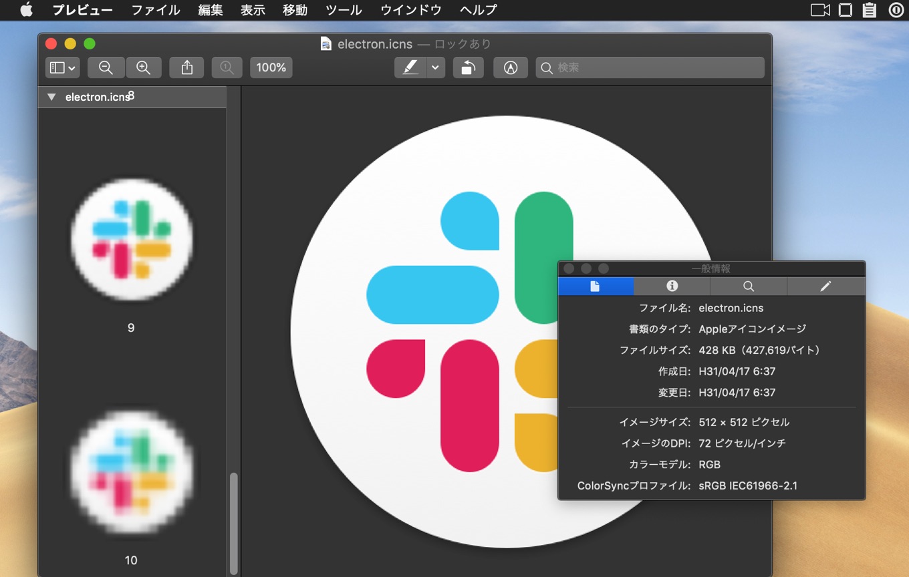The height and width of the screenshot is (577, 909).
Task: Click the sidebar vertical scrollbar
Action: click(233, 523)
